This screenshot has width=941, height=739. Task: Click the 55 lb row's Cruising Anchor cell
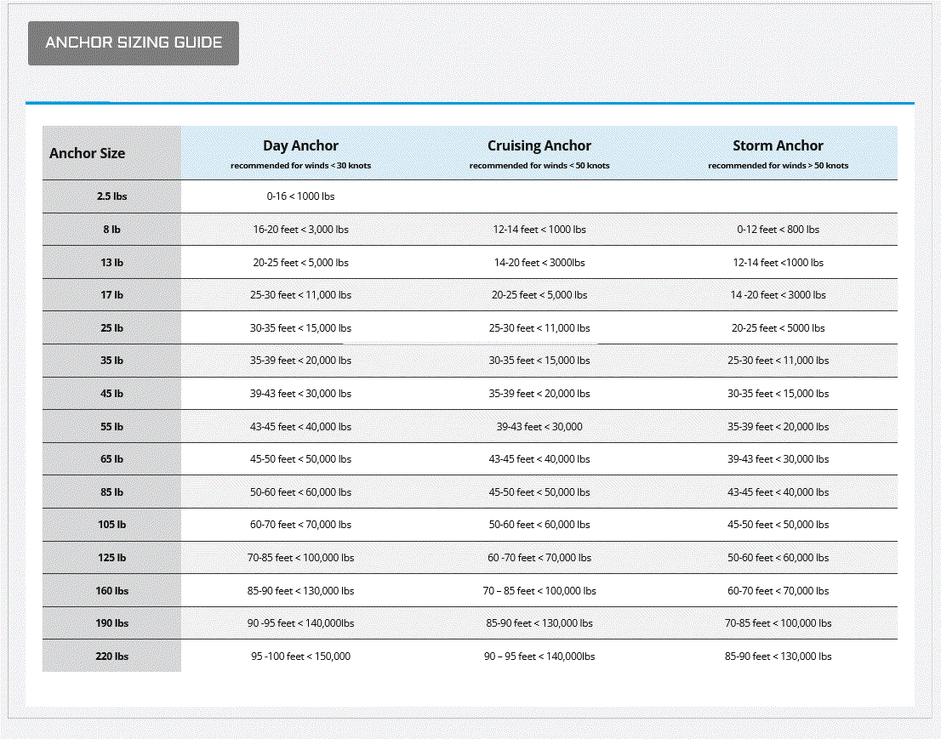pos(539,427)
